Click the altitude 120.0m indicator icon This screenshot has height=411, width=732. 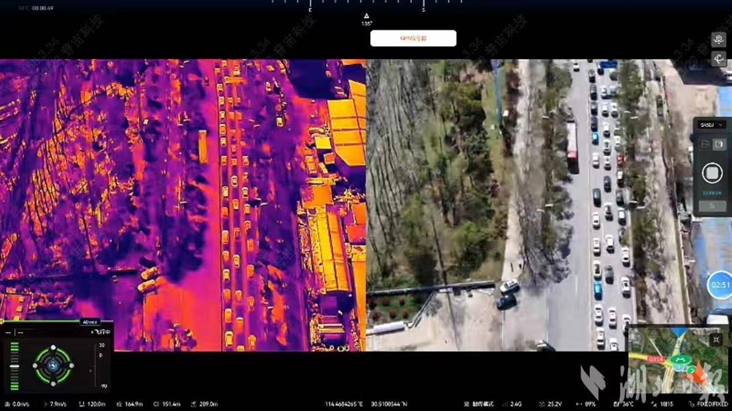point(82,404)
